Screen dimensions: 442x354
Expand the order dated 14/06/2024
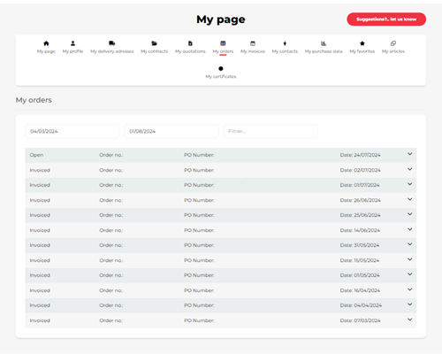click(x=409, y=229)
